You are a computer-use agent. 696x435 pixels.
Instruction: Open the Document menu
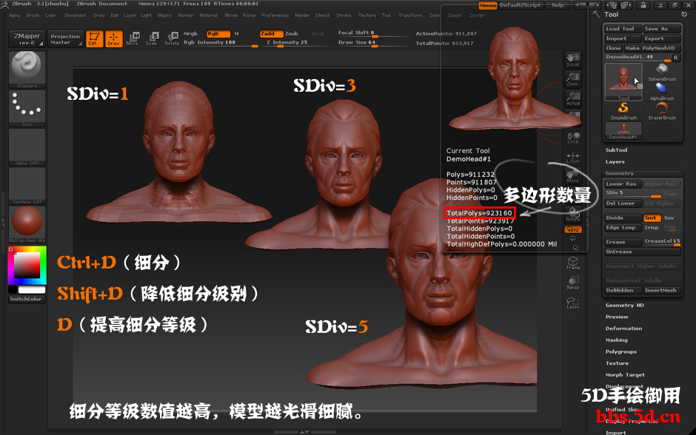[x=75, y=15]
